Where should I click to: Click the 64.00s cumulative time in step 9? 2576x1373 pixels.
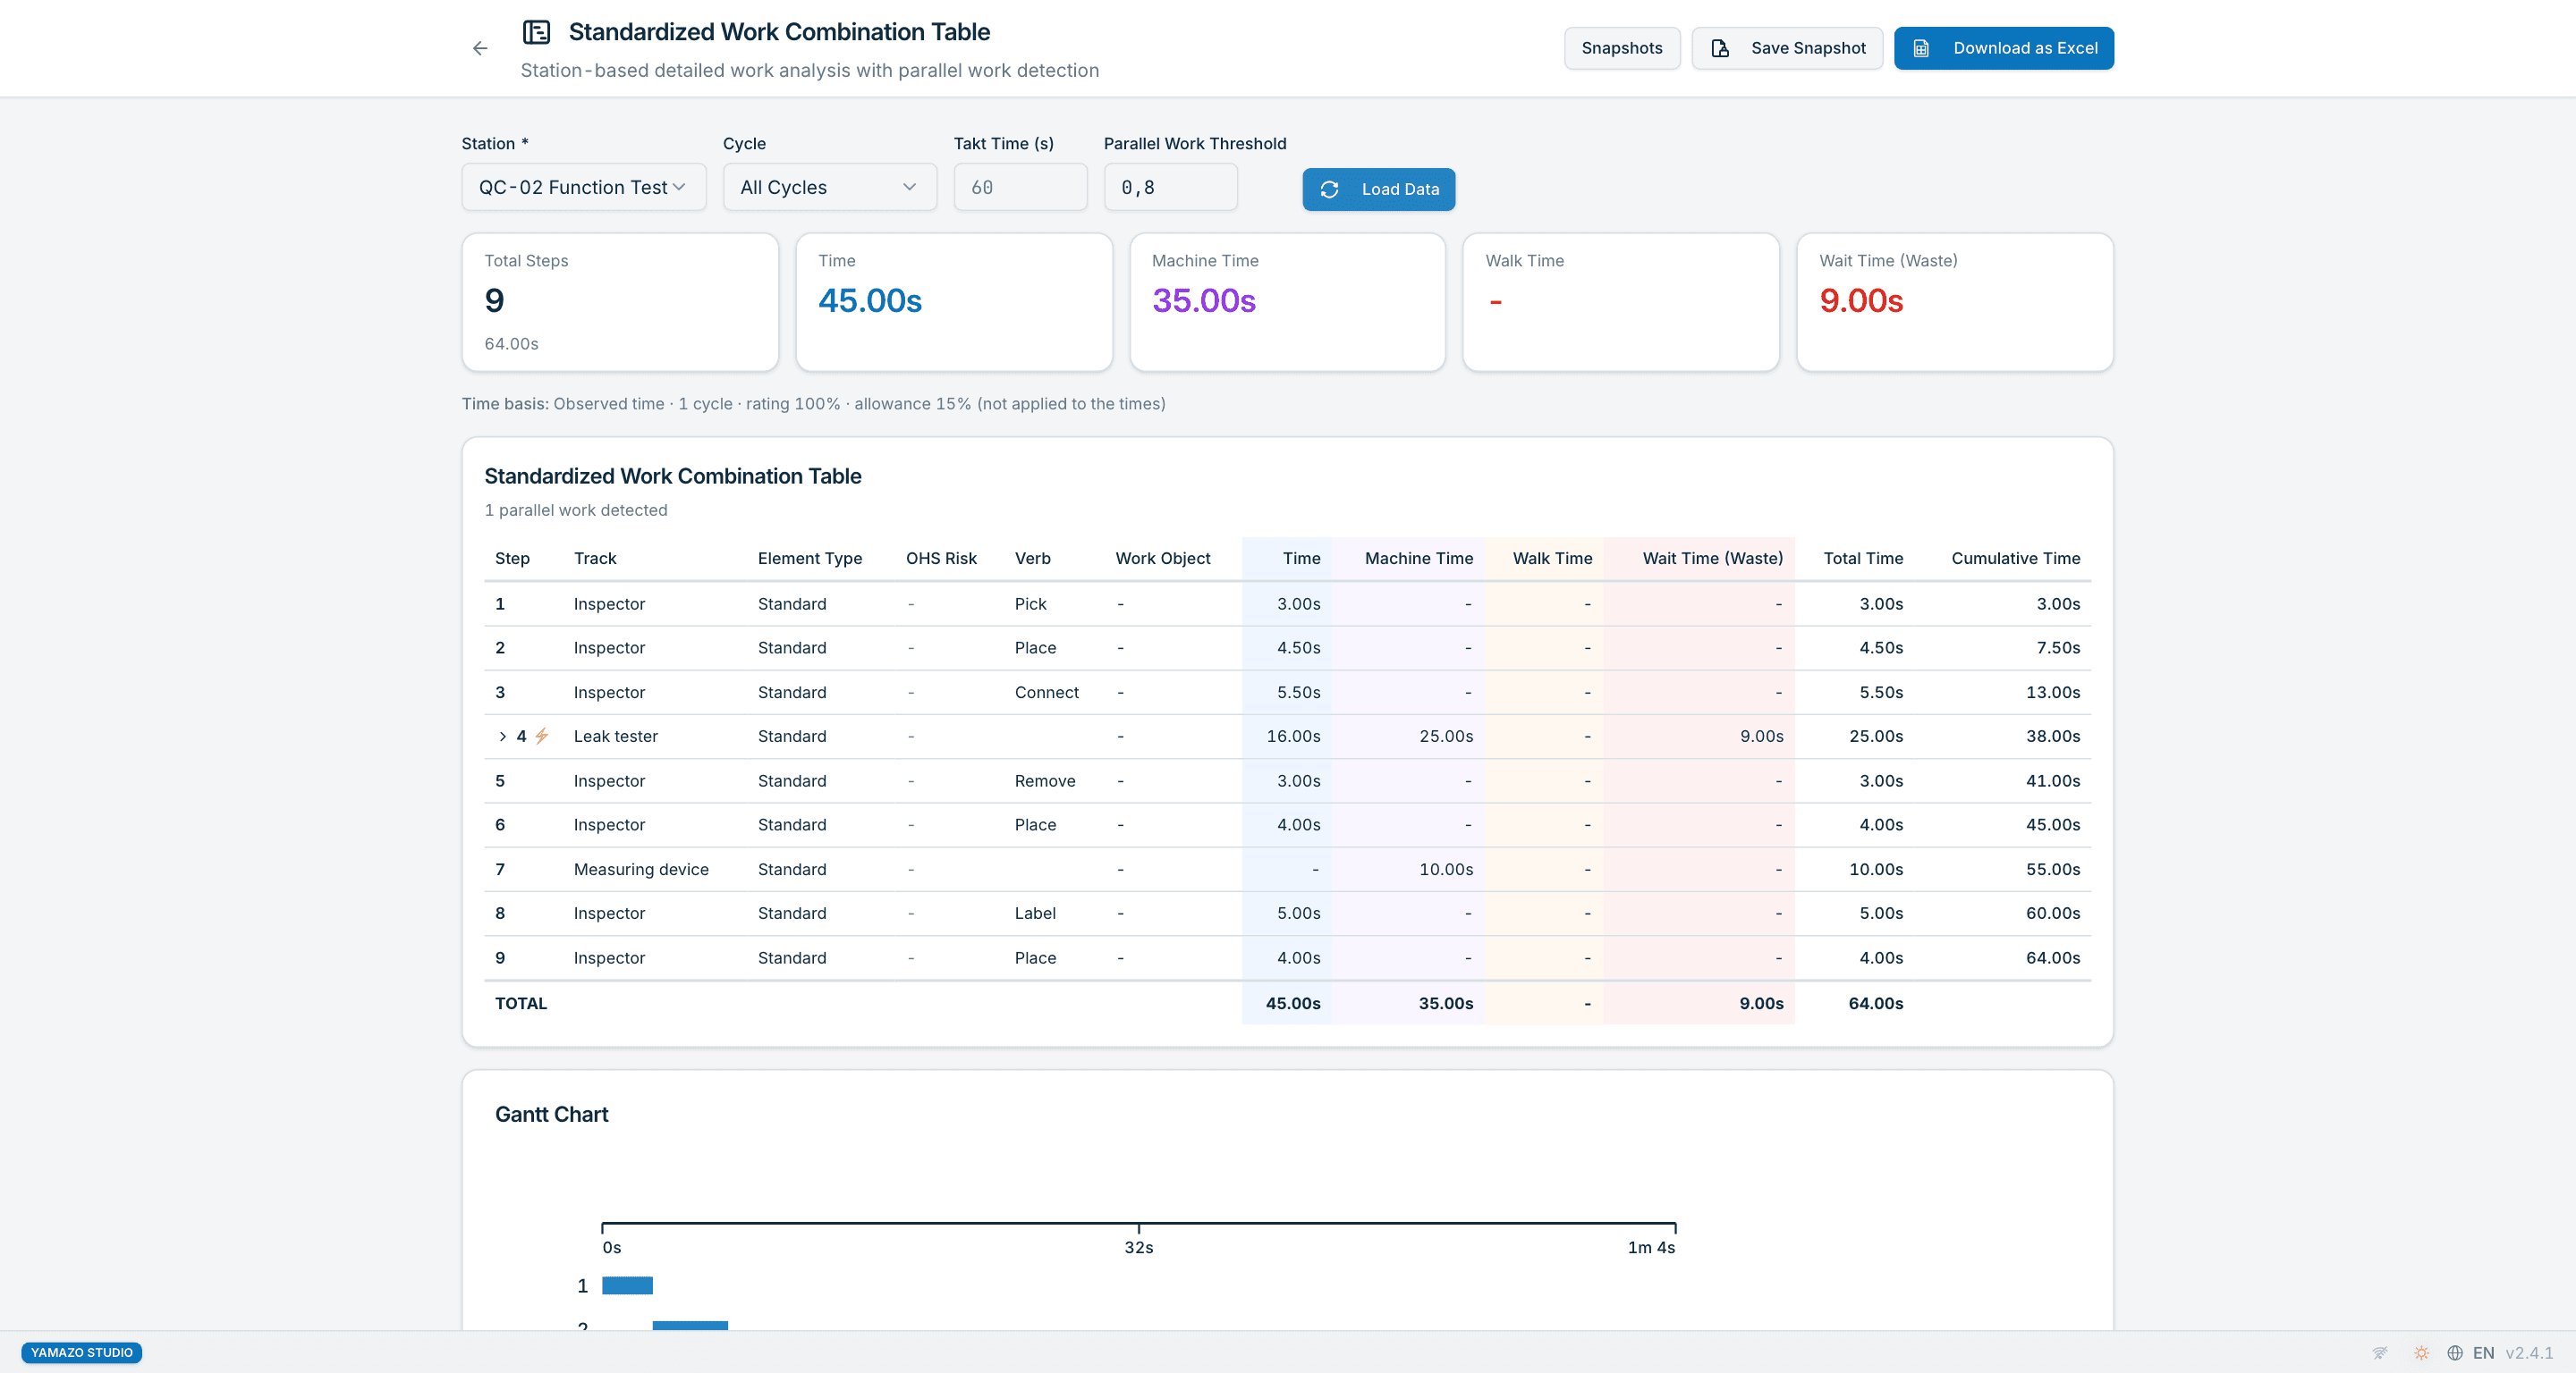(2053, 957)
